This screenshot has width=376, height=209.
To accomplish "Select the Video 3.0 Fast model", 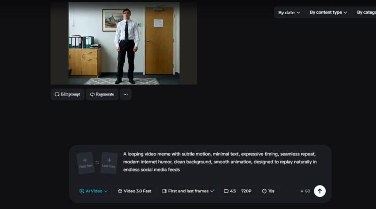I will tap(134, 191).
